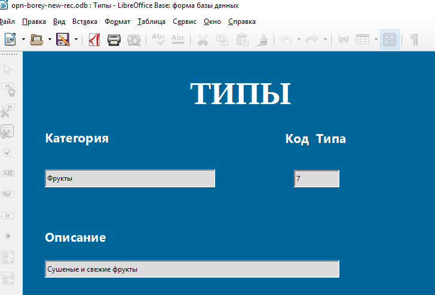Click the Insert hyperlink icon

(x=344, y=39)
